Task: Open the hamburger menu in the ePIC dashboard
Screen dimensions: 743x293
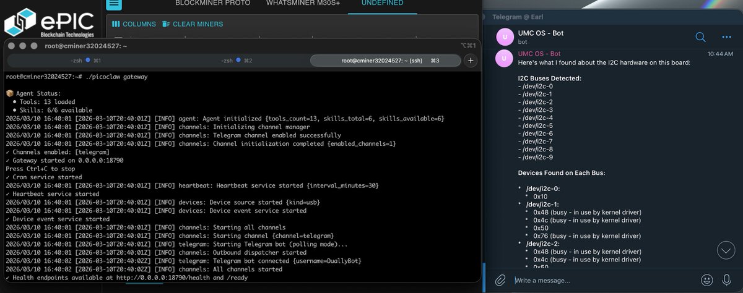Action: click(113, 3)
